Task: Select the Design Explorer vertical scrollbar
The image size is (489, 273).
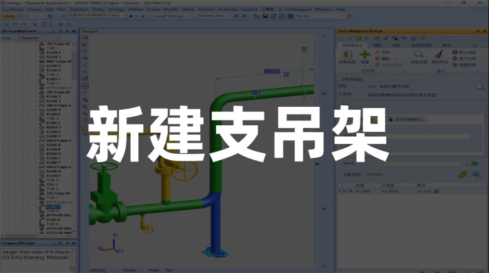Action: (x=74, y=66)
